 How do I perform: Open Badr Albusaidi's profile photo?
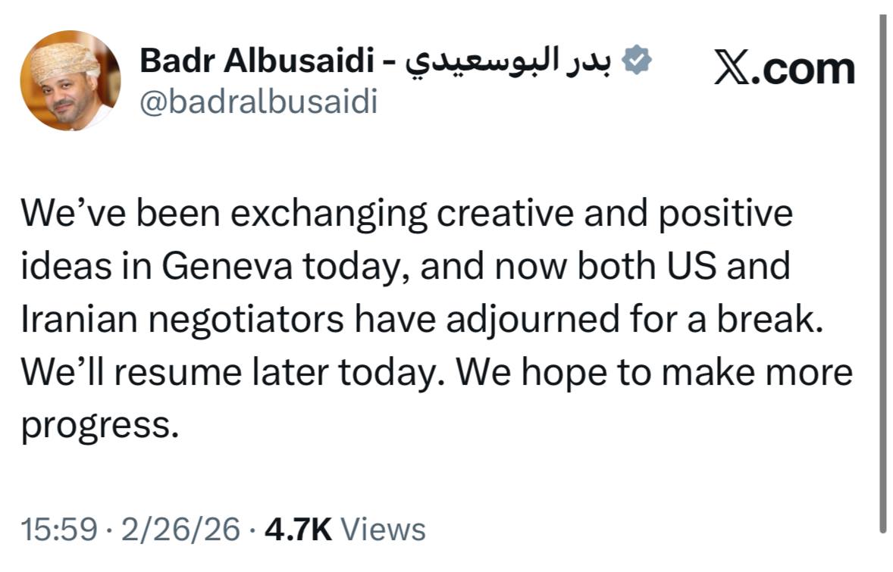[x=70, y=81]
